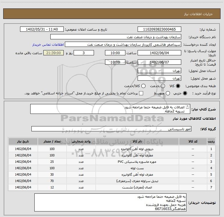This screenshot has height=217, width=224.
Task: Click the remaining days field showing 3
Action: click(x=84, y=53)
